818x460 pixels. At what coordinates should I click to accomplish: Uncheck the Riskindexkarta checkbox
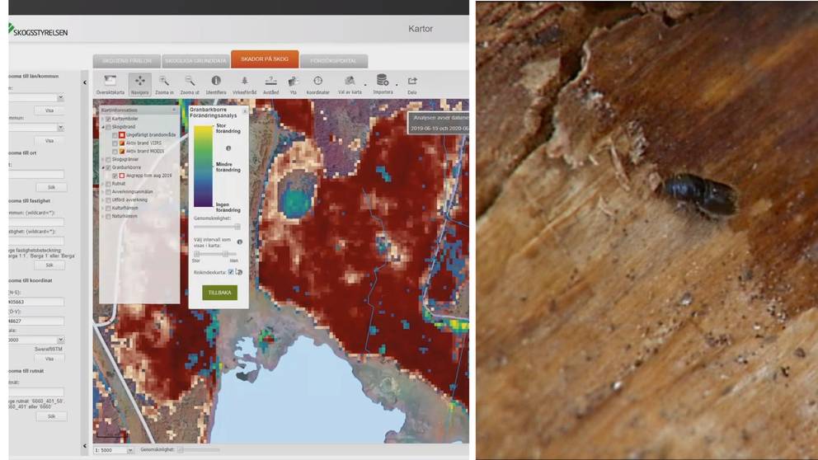pos(230,271)
